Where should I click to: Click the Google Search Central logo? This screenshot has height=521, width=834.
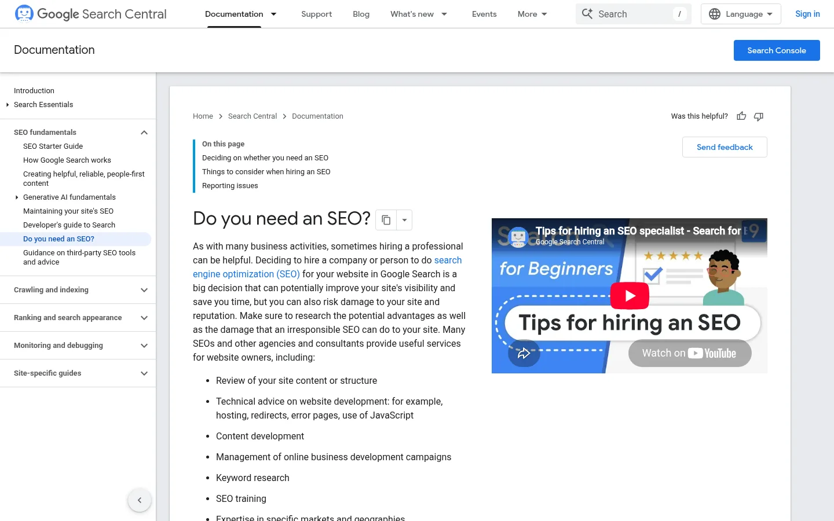pyautogui.click(x=91, y=14)
